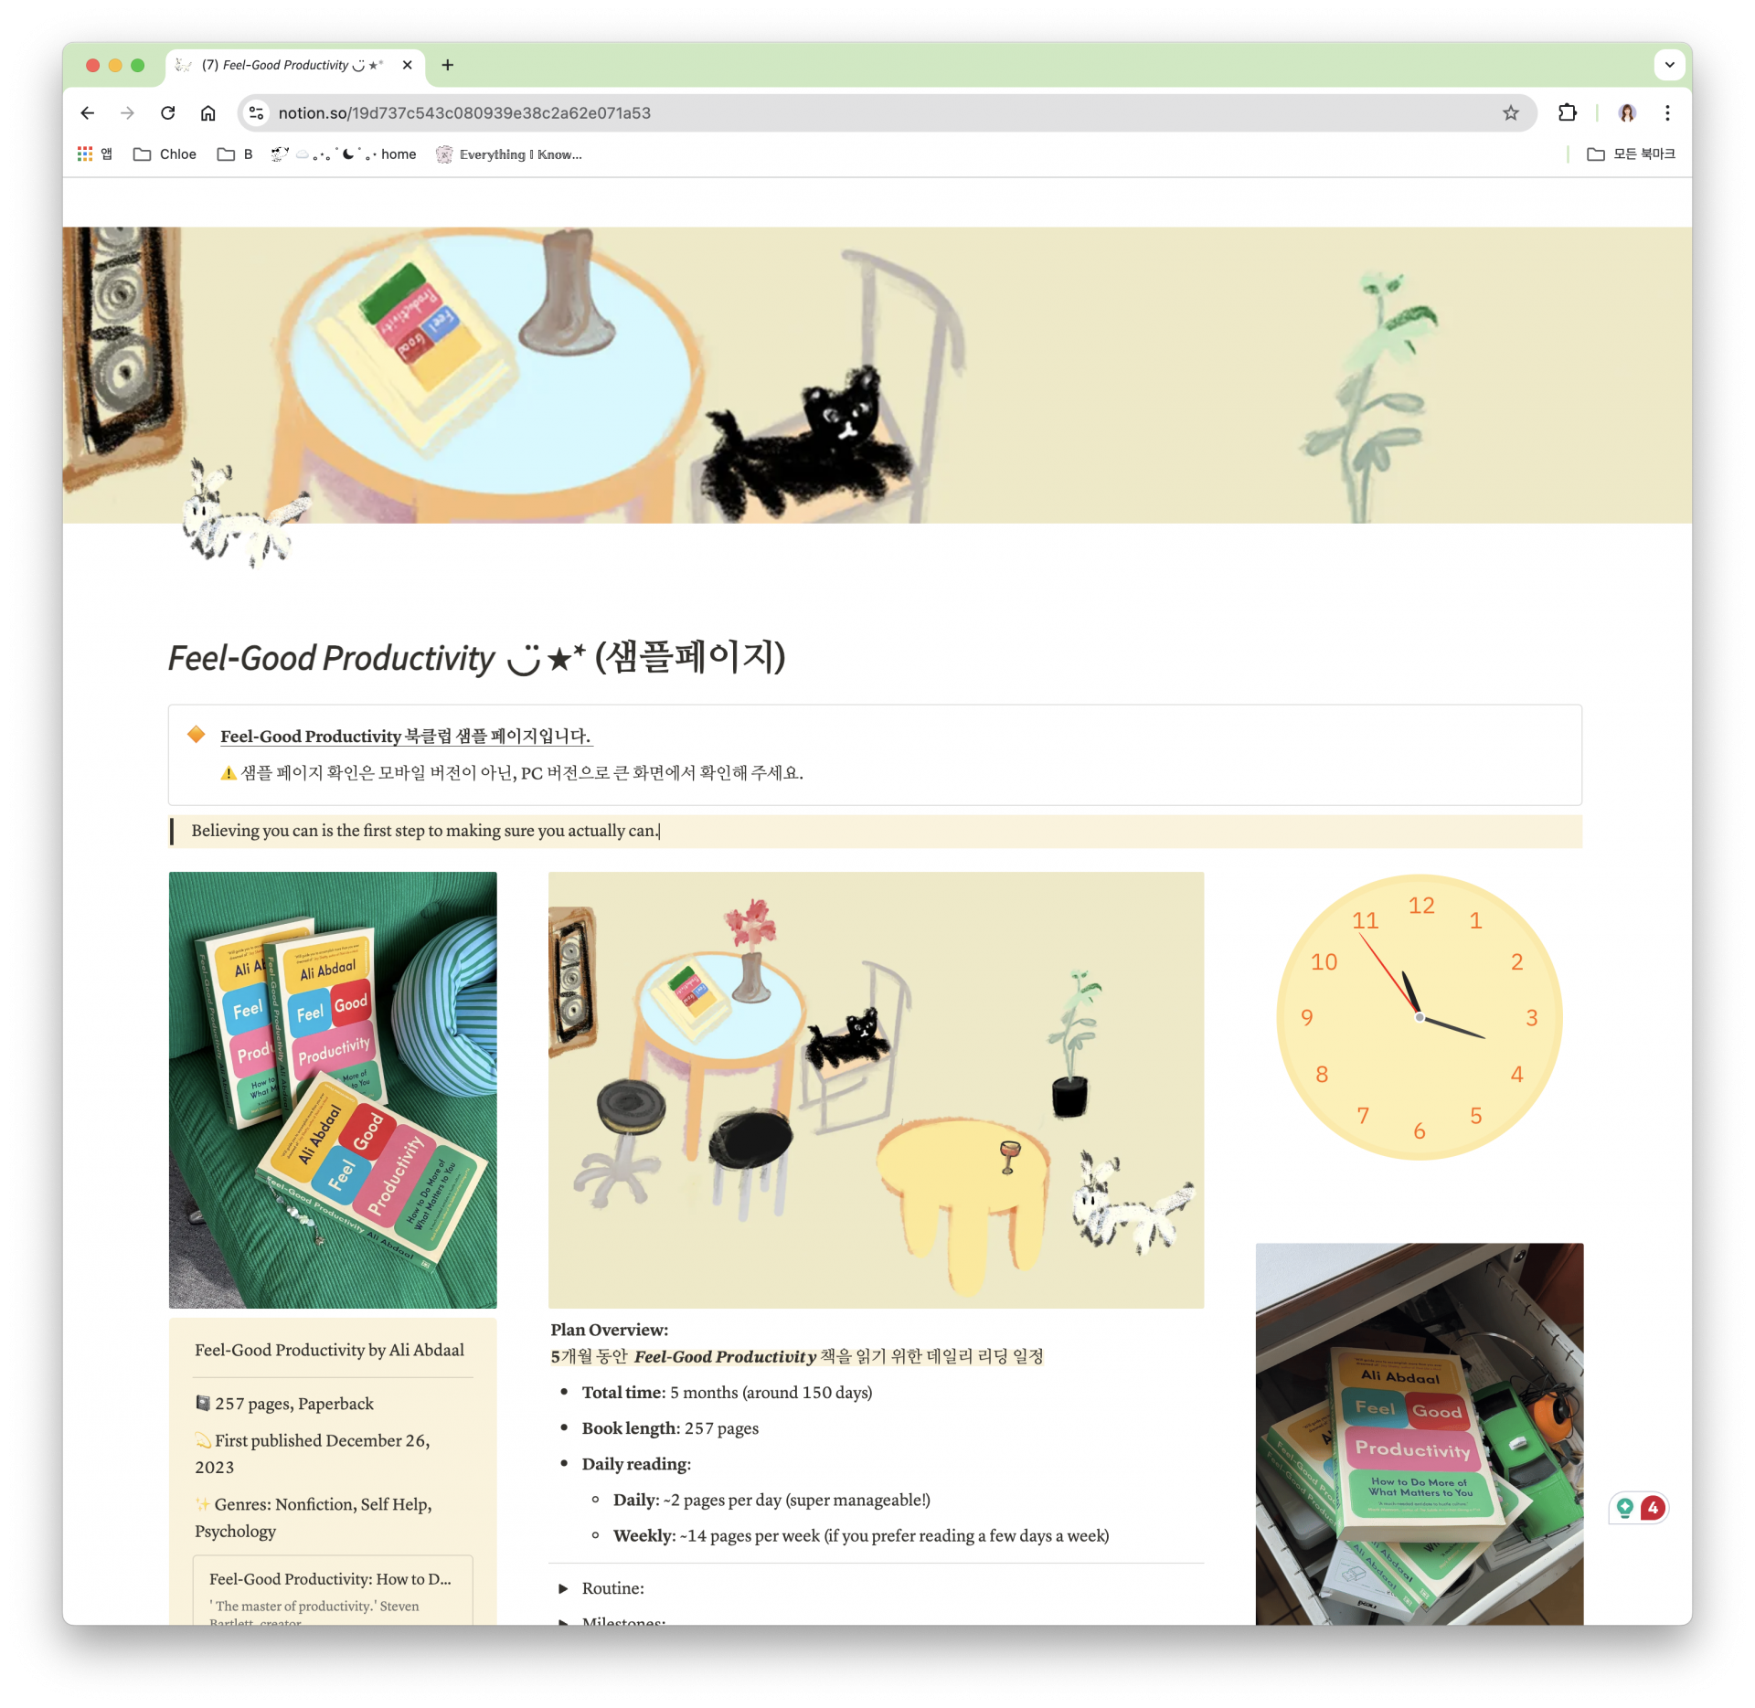Viewport: 1755px width, 1708px height.
Task: Open the Chrome three-dot menu
Action: click(x=1667, y=113)
